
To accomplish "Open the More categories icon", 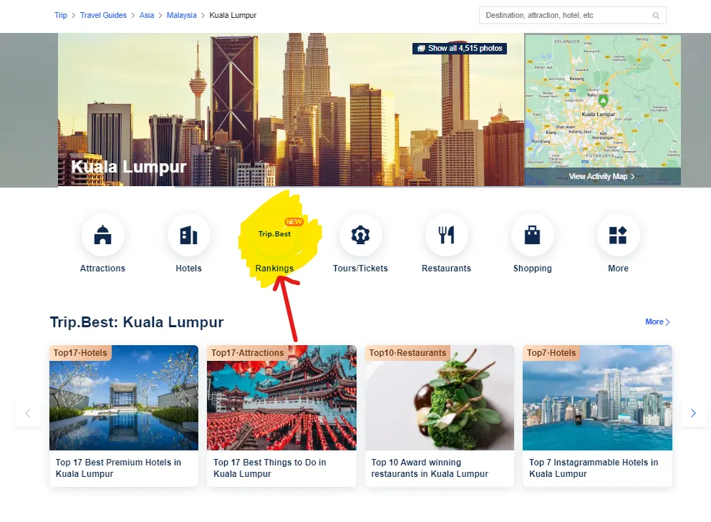I will click(618, 235).
